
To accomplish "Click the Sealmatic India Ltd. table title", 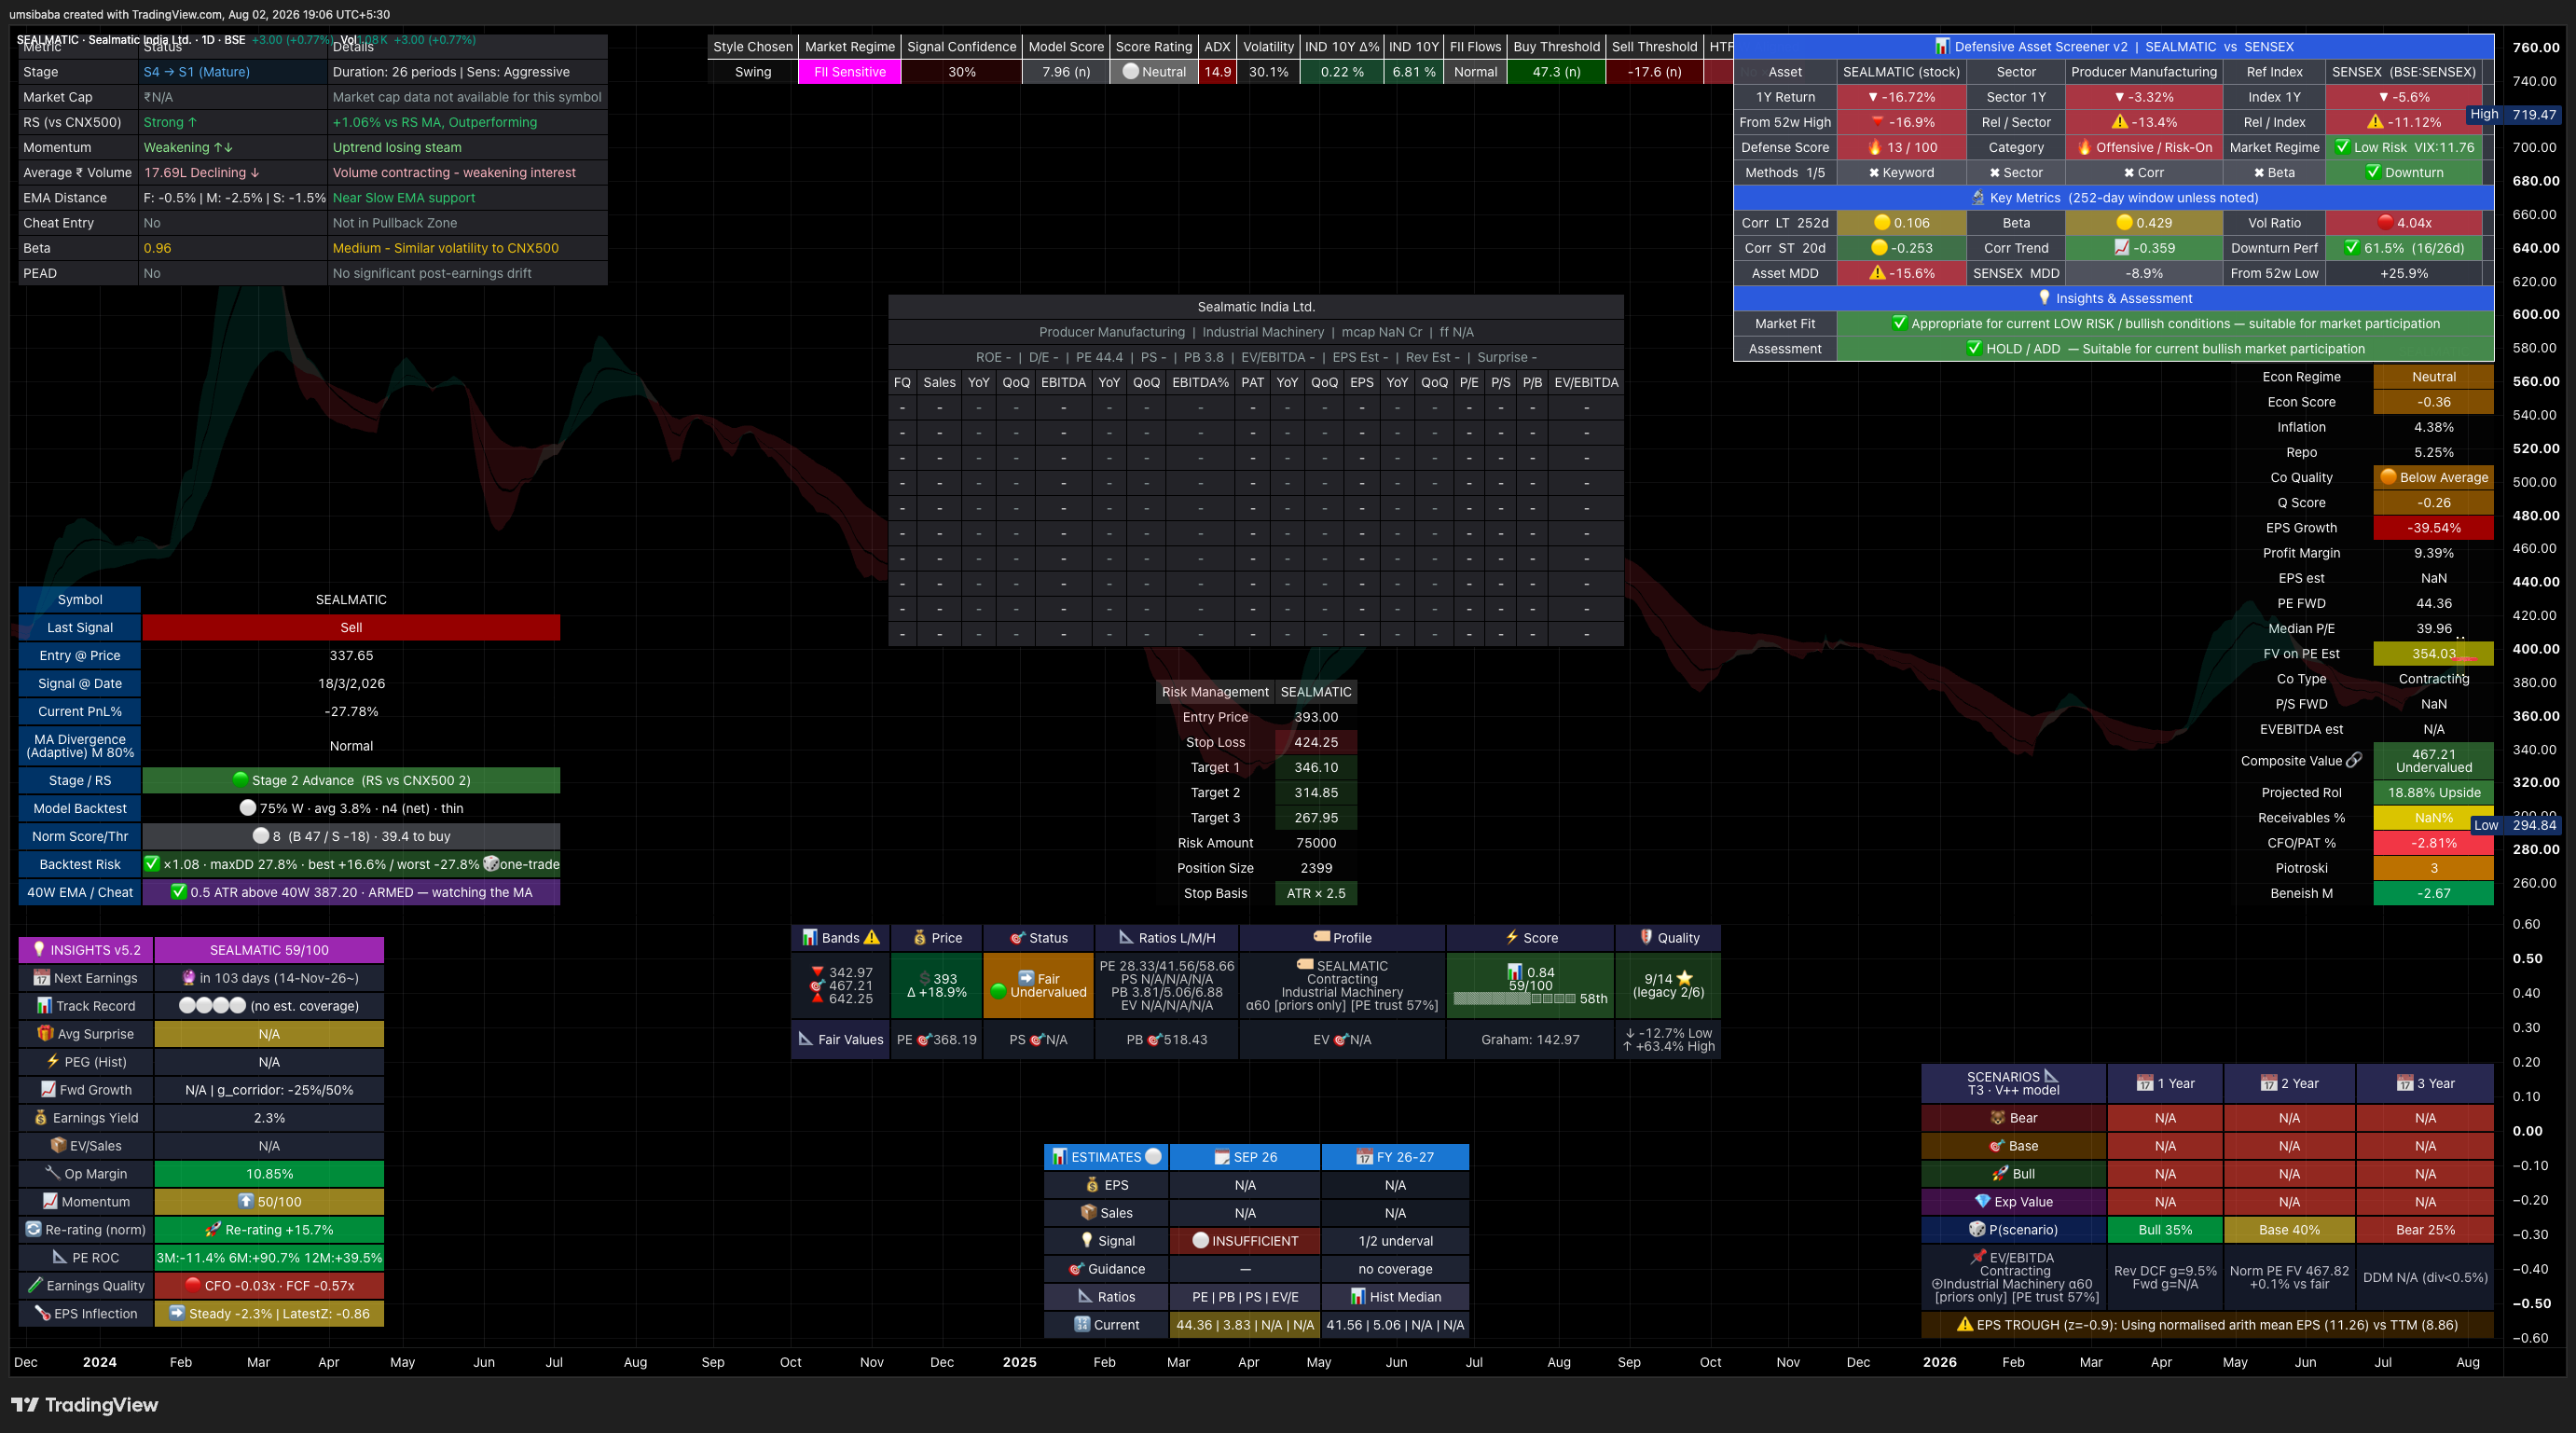I will [x=1256, y=307].
